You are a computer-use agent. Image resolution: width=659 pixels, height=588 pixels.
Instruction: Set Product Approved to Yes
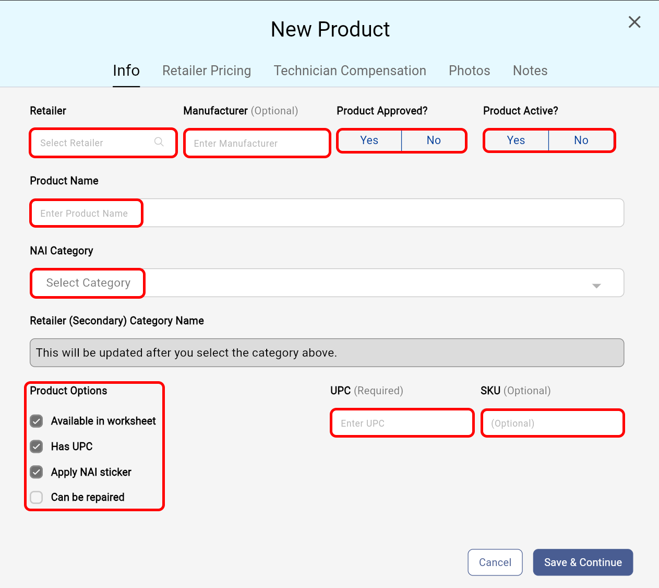coord(369,140)
